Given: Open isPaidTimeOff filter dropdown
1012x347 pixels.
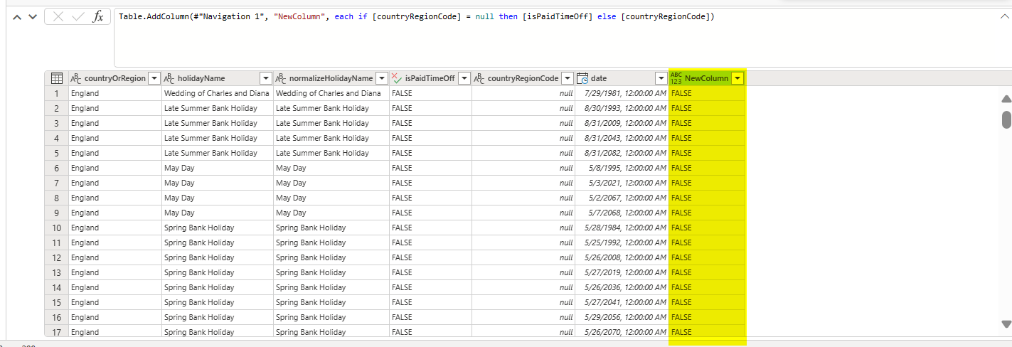Looking at the screenshot, I should (464, 78).
